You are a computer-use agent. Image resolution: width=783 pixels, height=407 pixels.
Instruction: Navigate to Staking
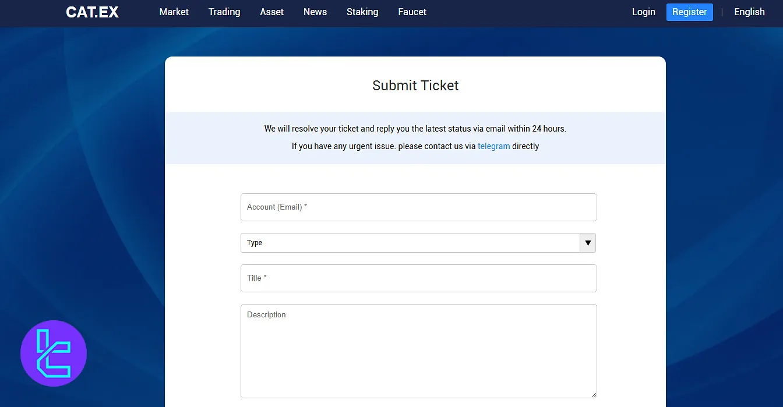point(362,12)
